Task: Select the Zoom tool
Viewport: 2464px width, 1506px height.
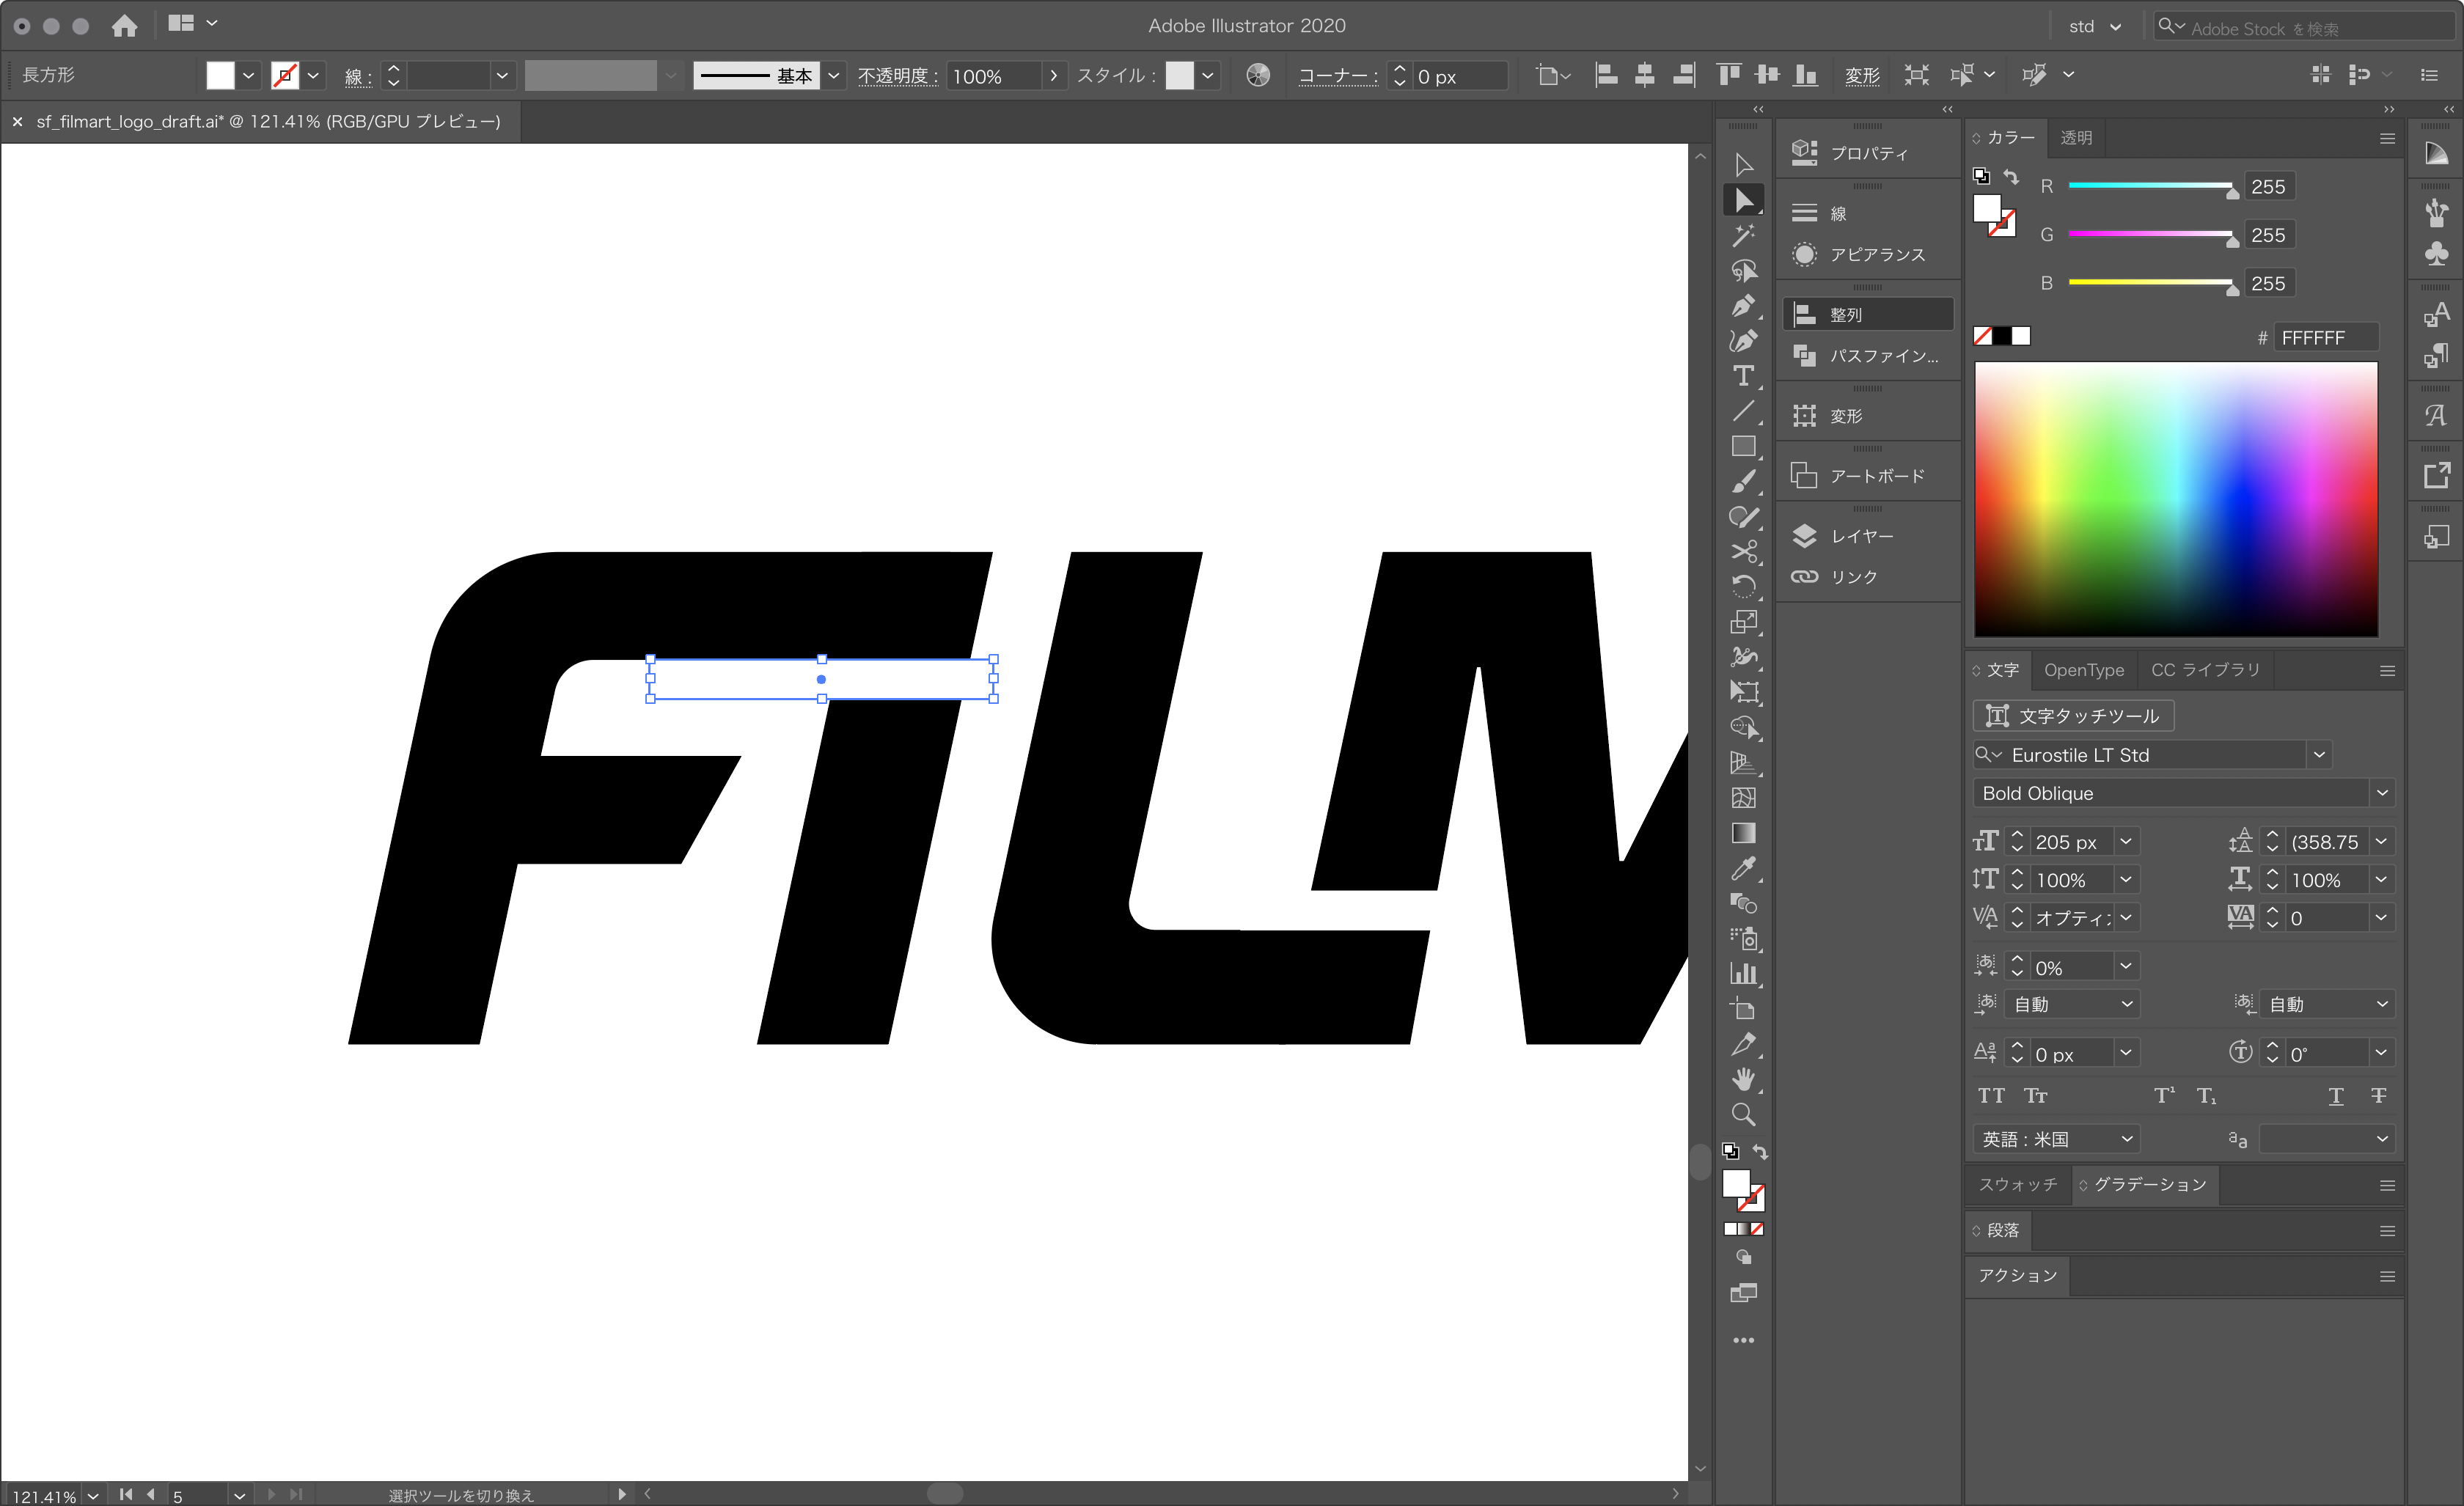Action: point(1743,1114)
